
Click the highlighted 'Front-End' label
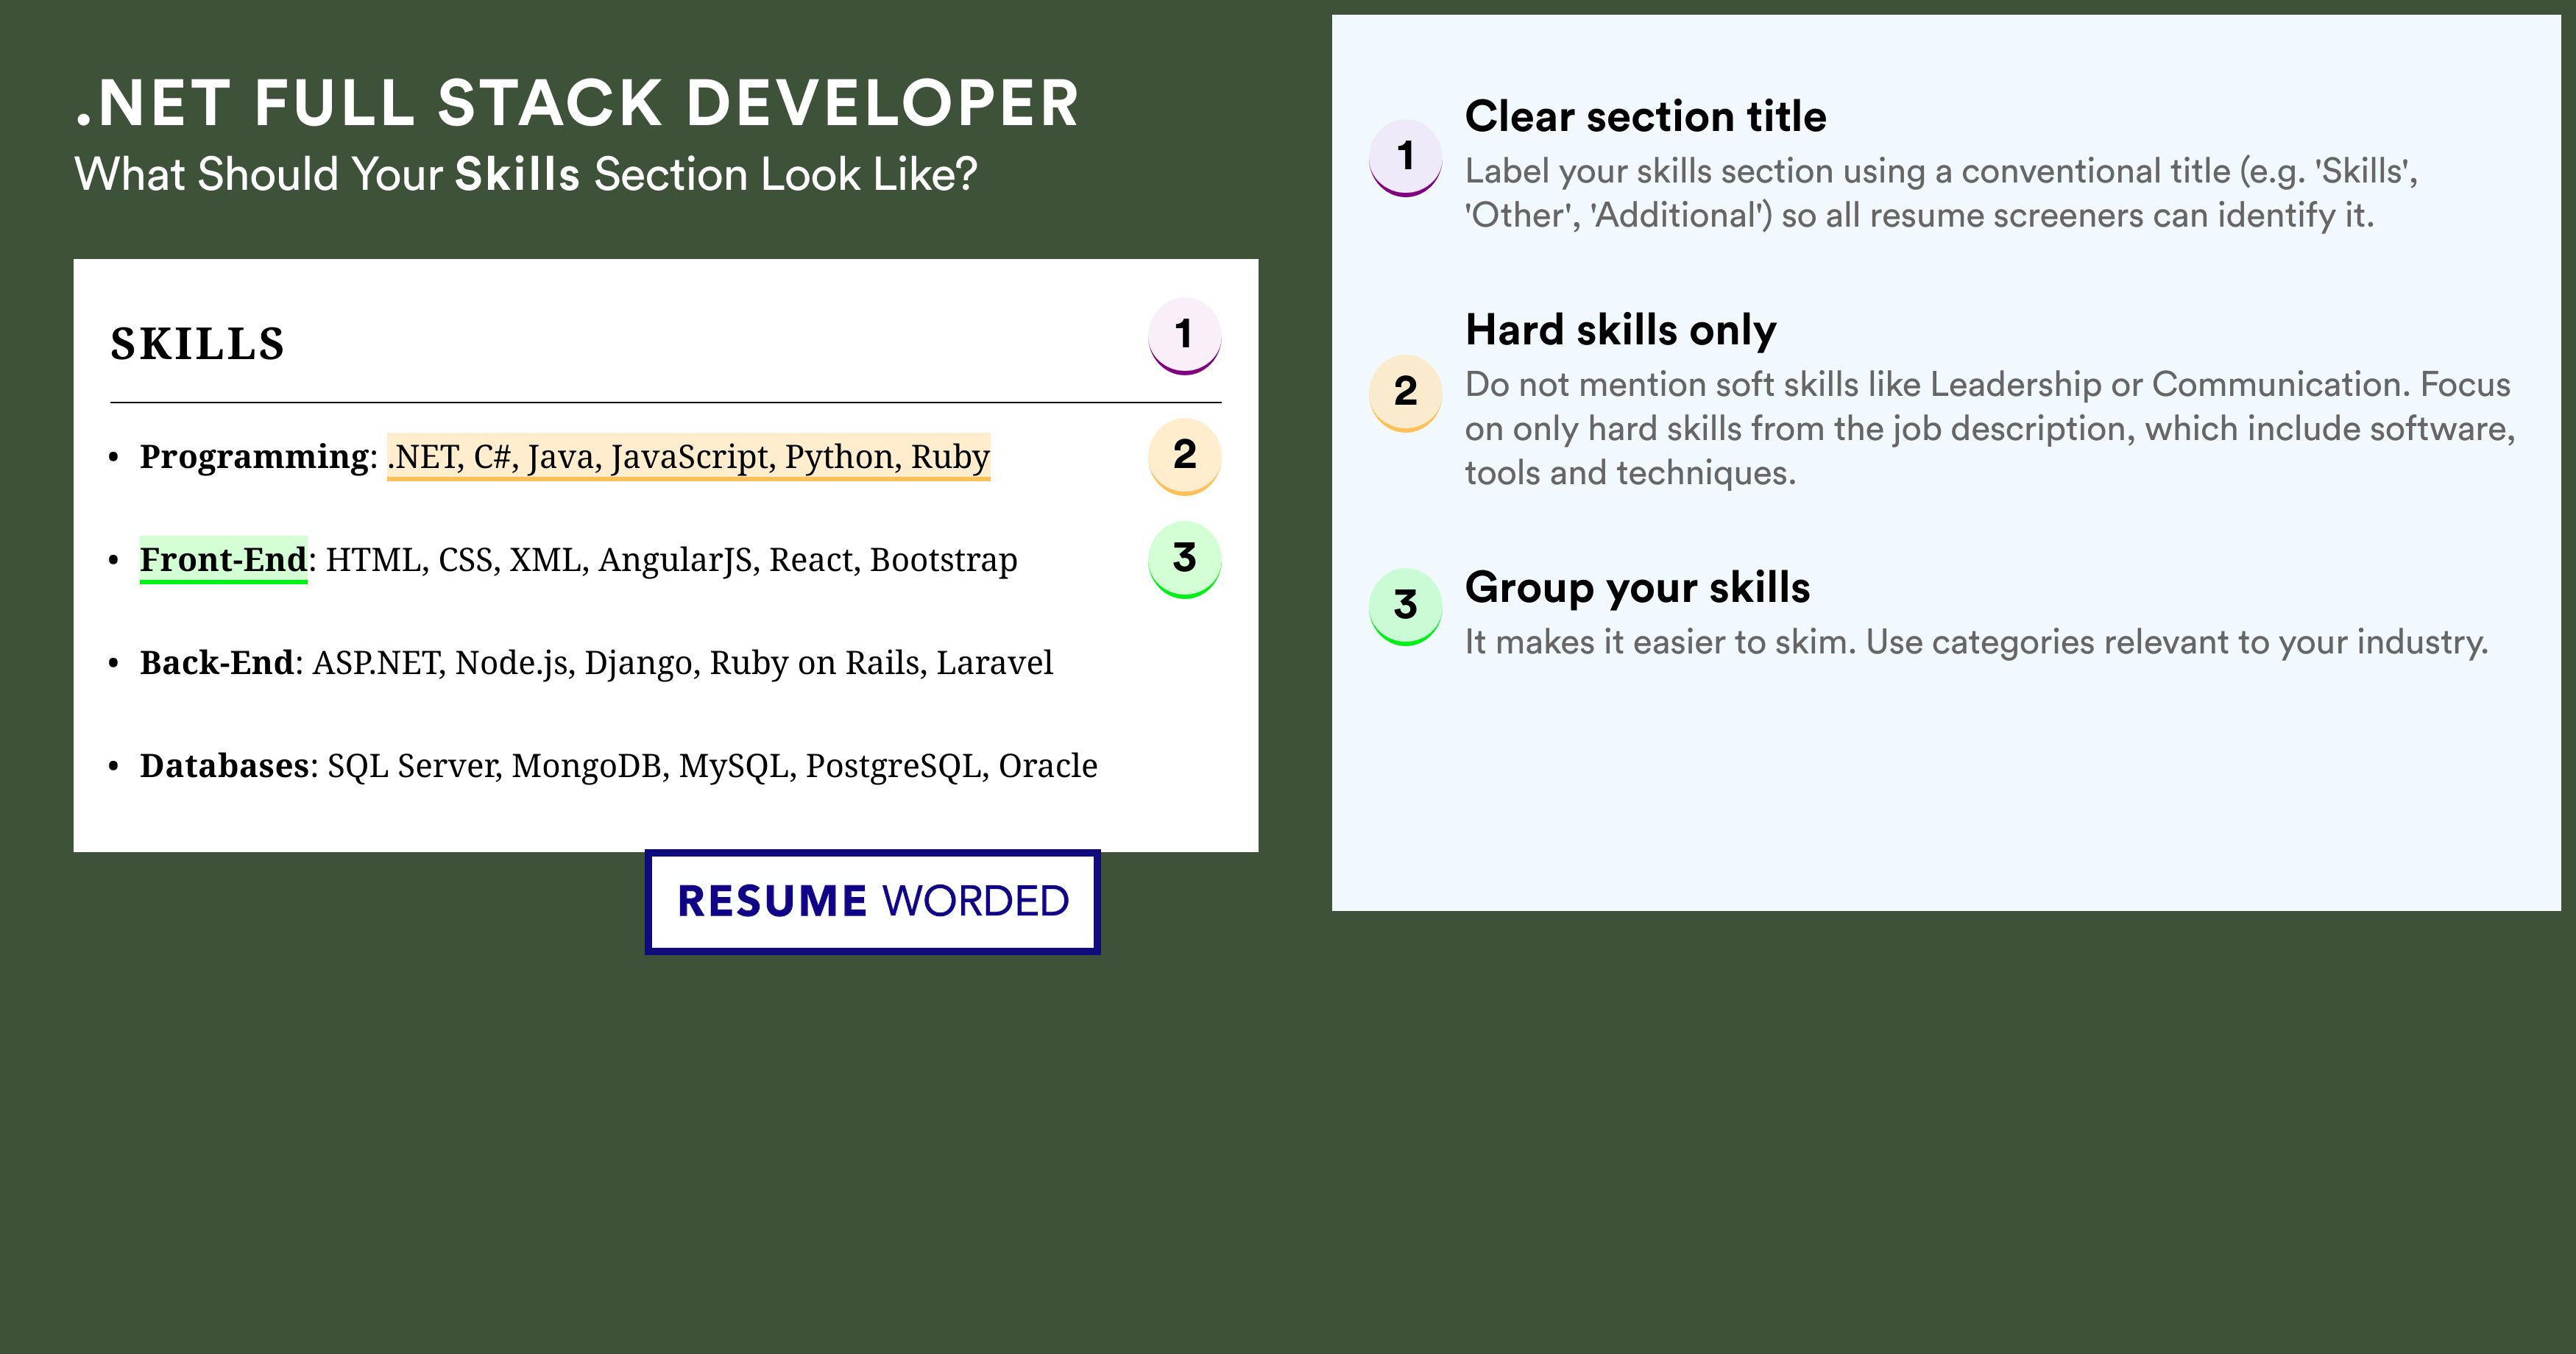point(223,560)
